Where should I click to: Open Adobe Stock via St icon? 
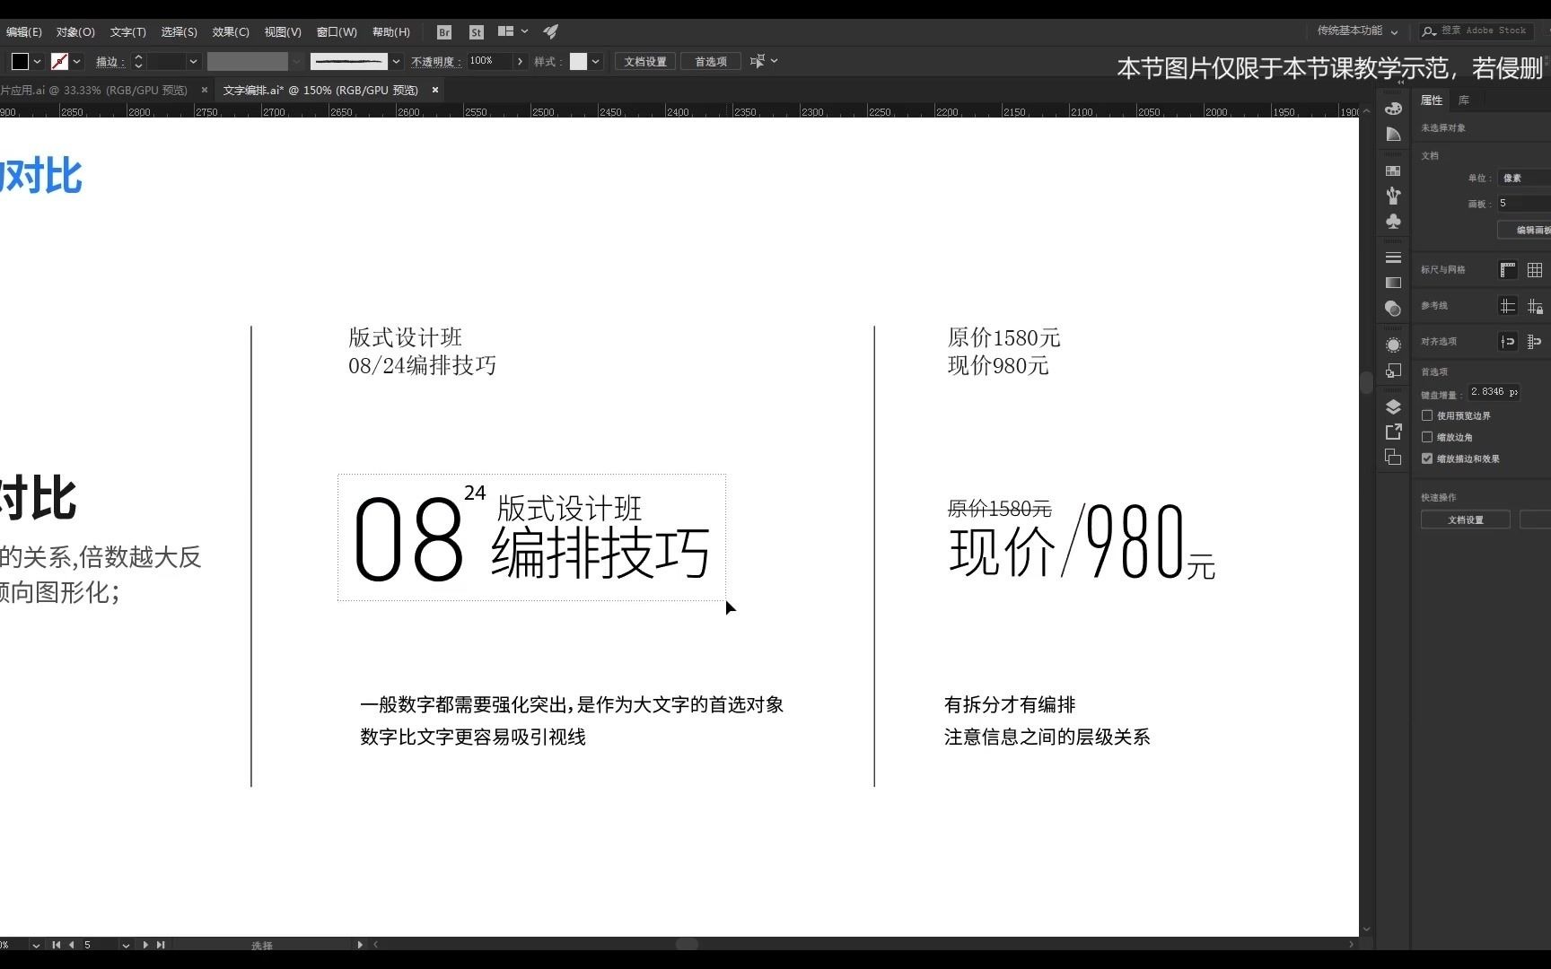tap(477, 32)
